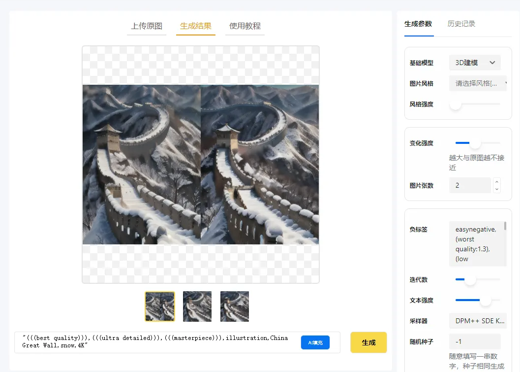Select the 生成参数 tab
This screenshot has height=372, width=520.
[x=418, y=24]
